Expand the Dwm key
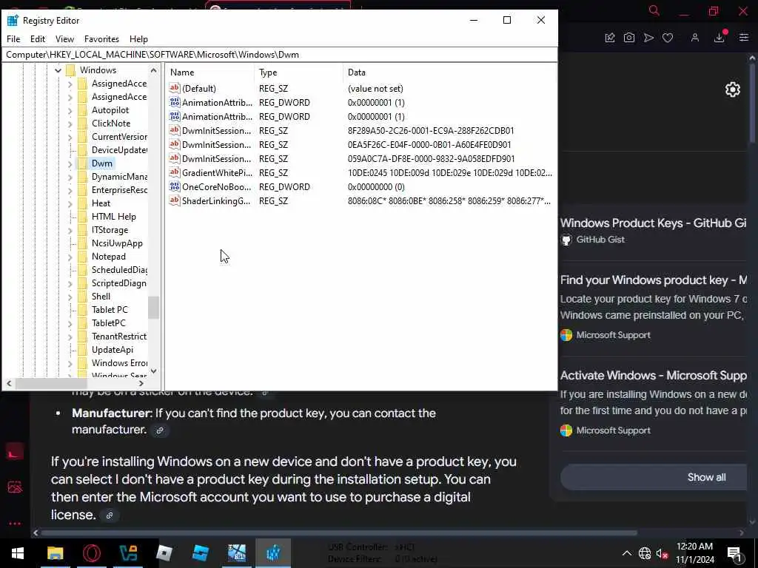 coord(70,163)
